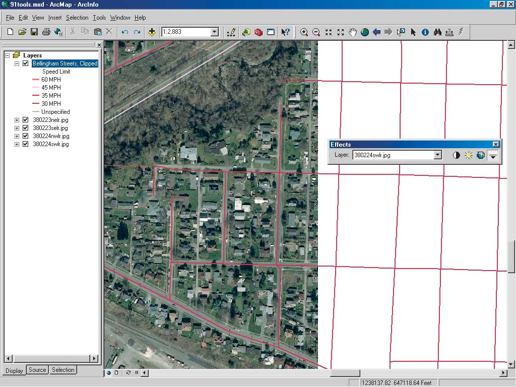The image size is (516, 387).
Task: Select the Identify tool icon
Action: (x=425, y=32)
